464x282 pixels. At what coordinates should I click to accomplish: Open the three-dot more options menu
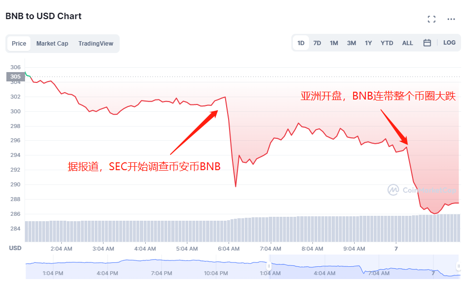pos(451,19)
